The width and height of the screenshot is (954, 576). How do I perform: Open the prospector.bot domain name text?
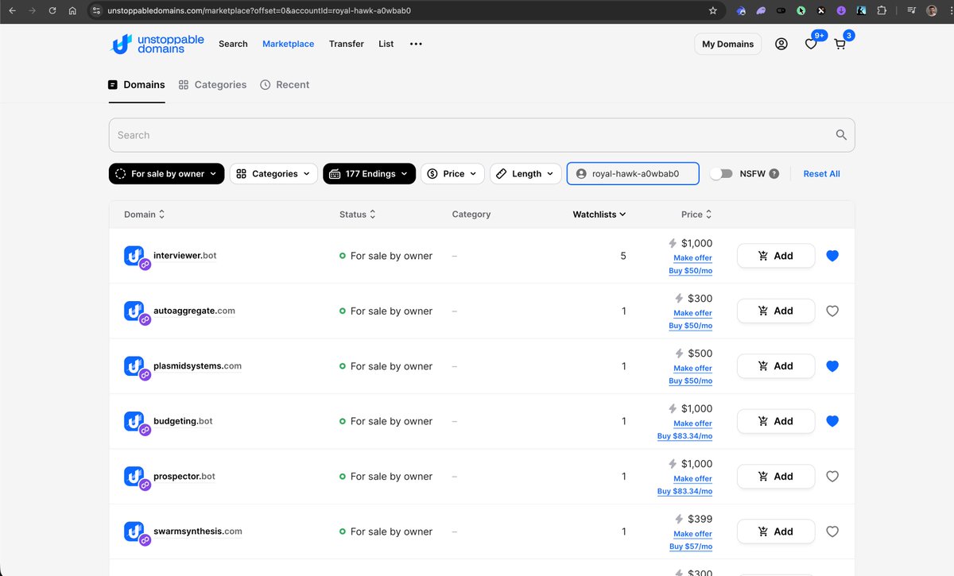click(x=184, y=477)
